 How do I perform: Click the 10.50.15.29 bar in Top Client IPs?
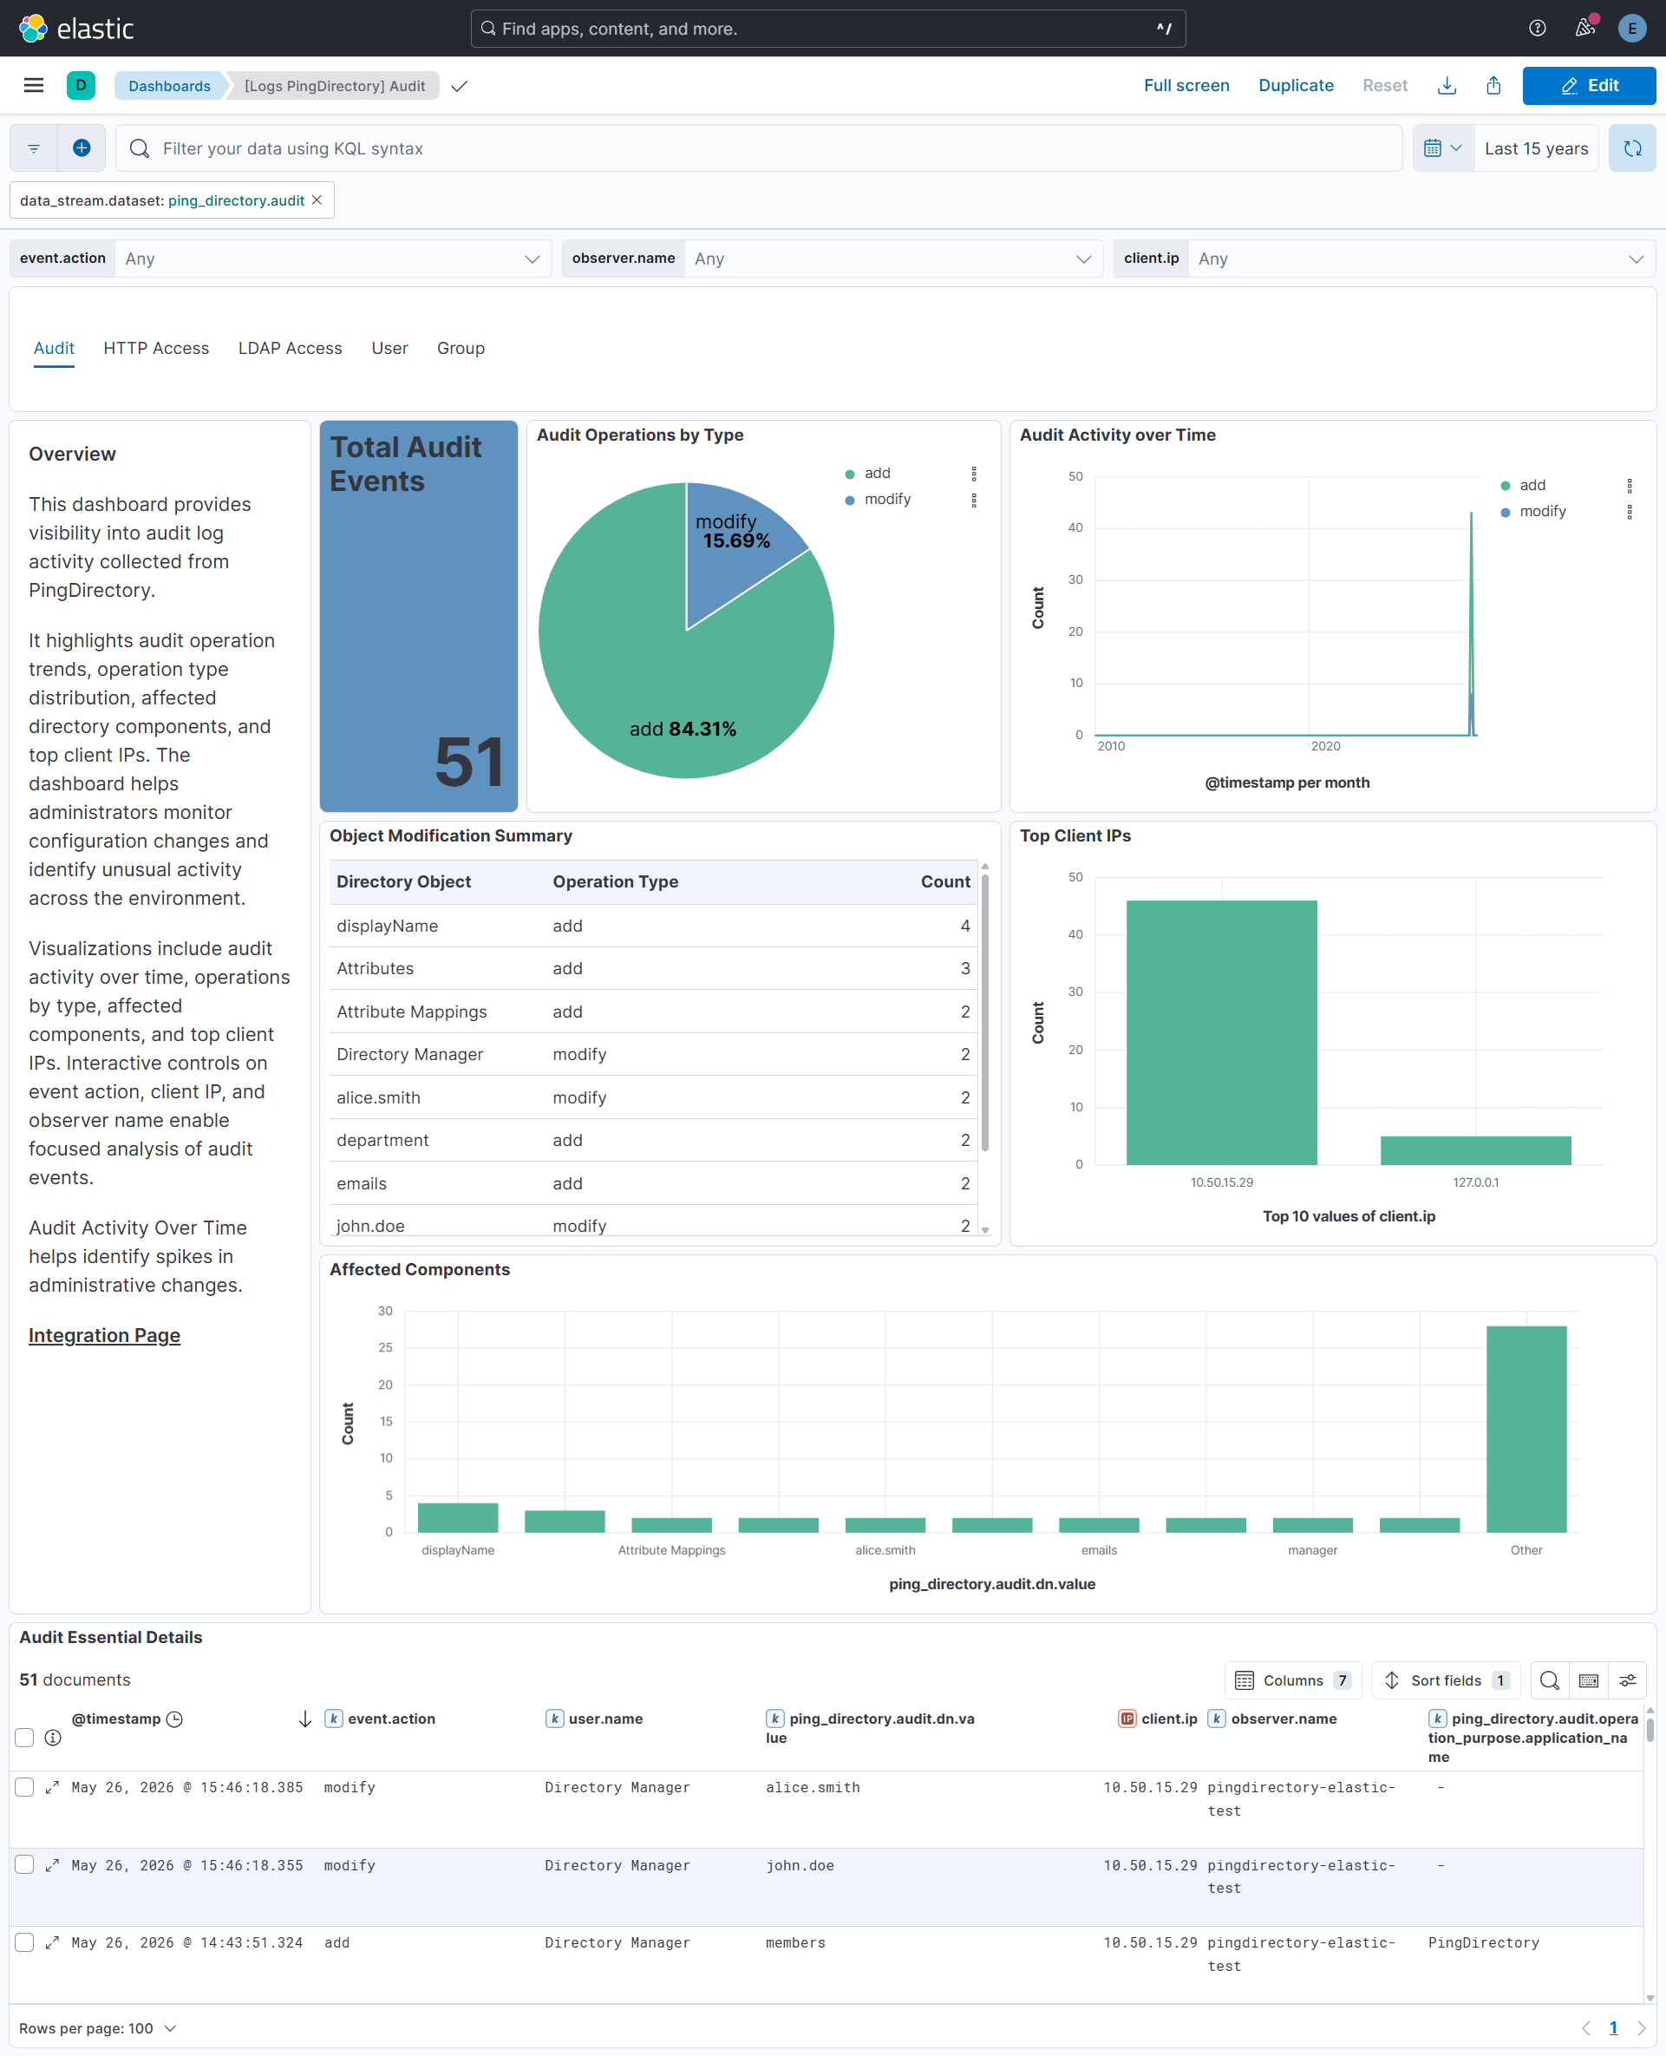pos(1222,1033)
